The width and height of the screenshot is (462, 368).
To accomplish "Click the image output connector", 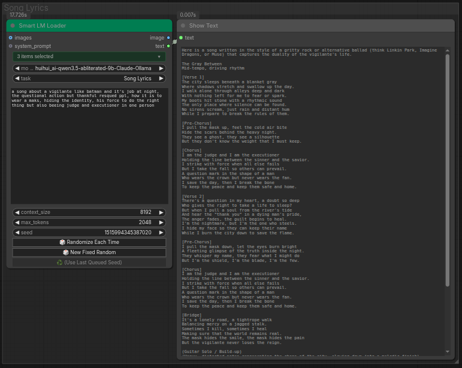I will [168, 38].
